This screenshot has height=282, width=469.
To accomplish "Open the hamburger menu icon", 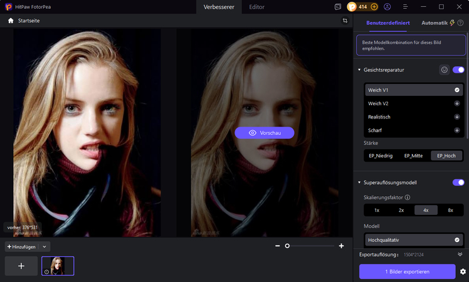I will click(x=405, y=6).
